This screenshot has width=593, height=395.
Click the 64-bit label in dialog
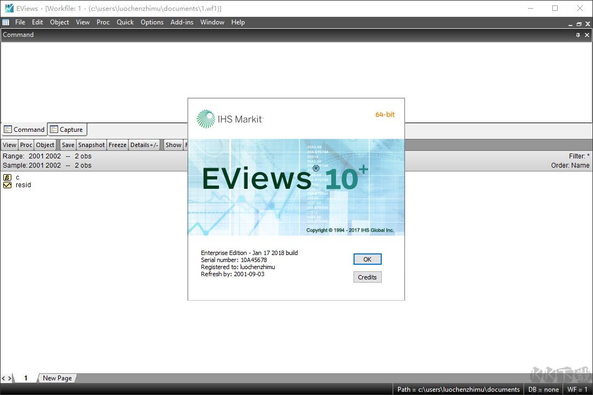point(385,114)
